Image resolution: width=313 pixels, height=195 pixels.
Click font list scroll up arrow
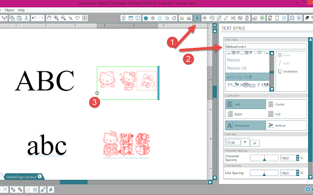tap(272, 53)
